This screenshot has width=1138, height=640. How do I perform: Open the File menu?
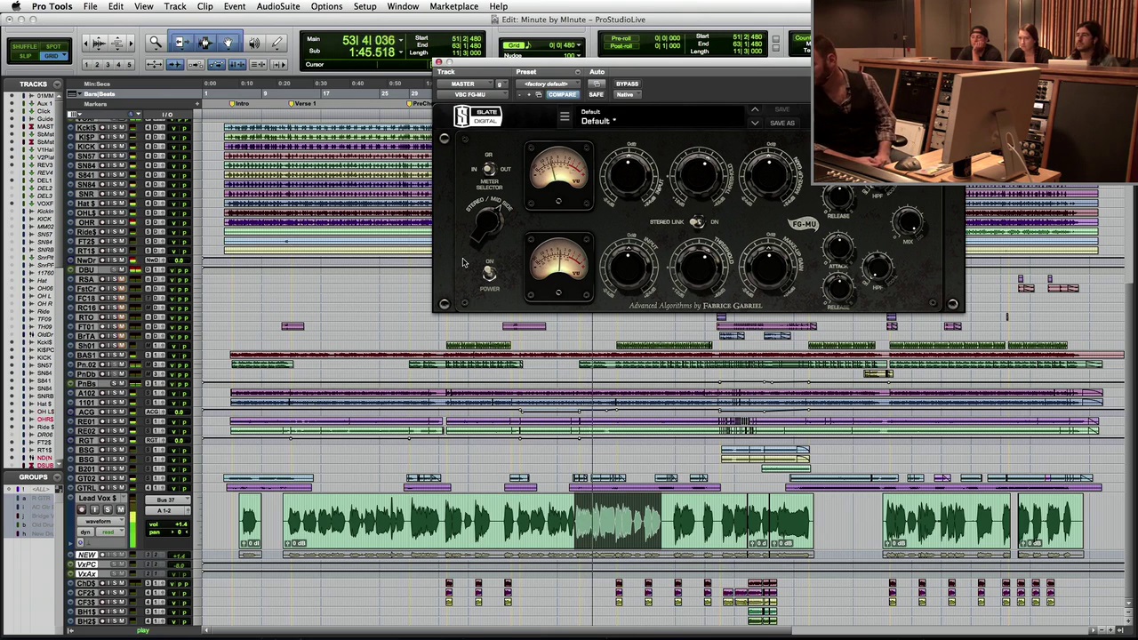tap(91, 6)
